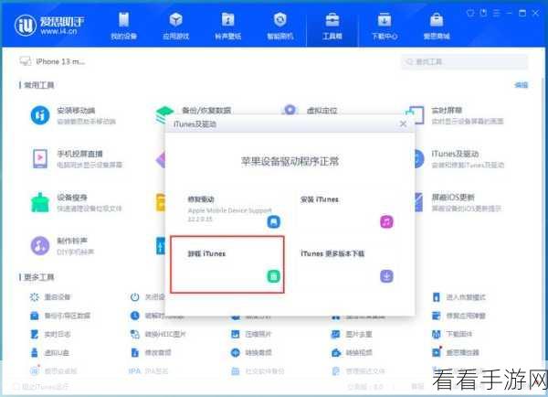548x397 pixels.
Task: Open 下载固件 (Download firmware) tool
Action: click(452, 334)
